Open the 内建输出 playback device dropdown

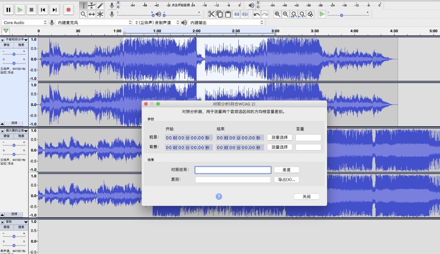tap(226, 23)
